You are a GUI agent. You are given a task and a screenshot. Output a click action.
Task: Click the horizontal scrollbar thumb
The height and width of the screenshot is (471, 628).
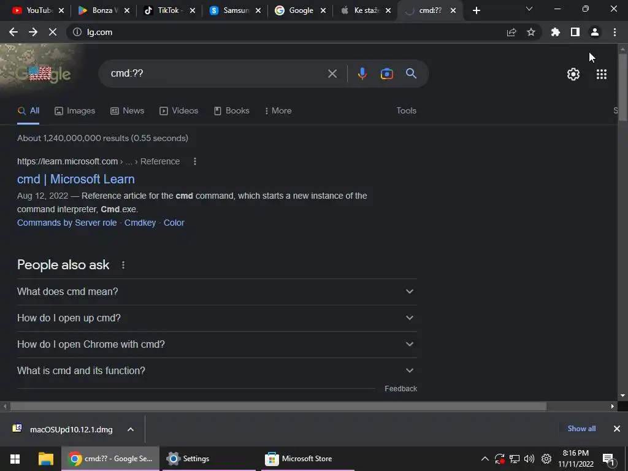pyautogui.click(x=278, y=407)
